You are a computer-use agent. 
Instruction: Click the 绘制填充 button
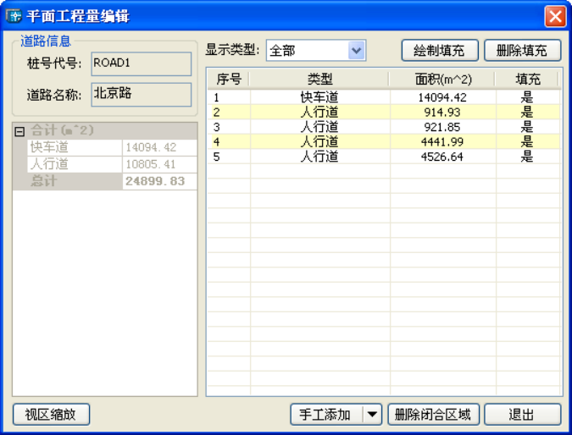439,51
